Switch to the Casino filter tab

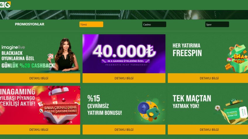154,24
